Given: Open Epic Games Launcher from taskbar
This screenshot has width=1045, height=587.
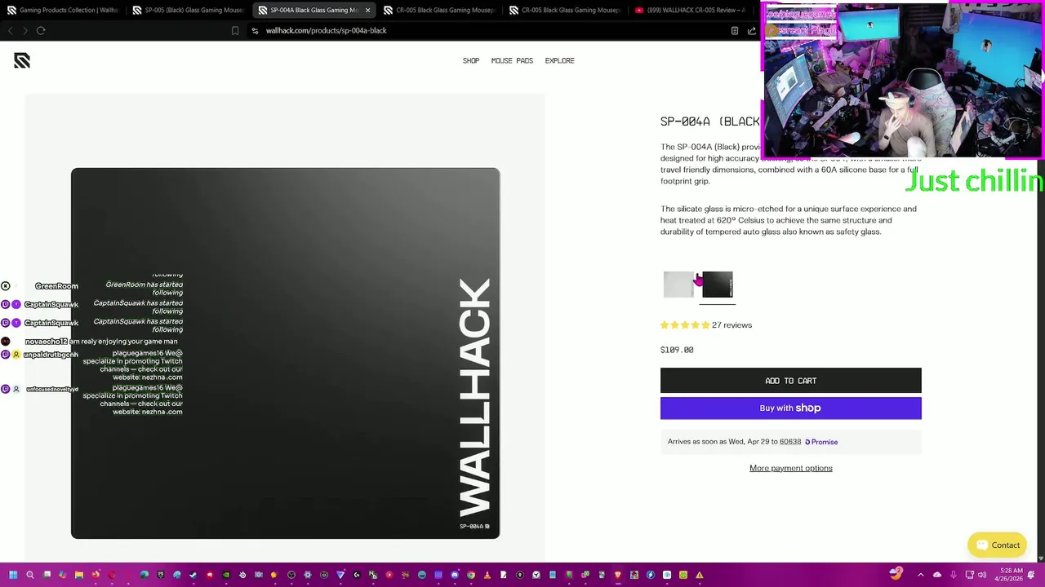Looking at the screenshot, I should pyautogui.click(x=161, y=575).
